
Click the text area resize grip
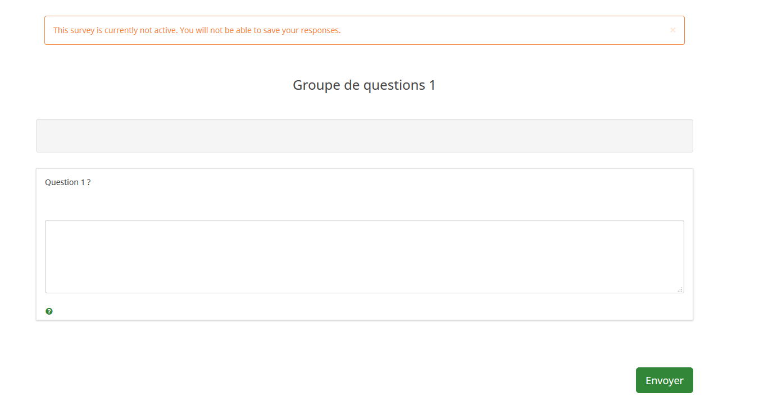pyautogui.click(x=680, y=289)
